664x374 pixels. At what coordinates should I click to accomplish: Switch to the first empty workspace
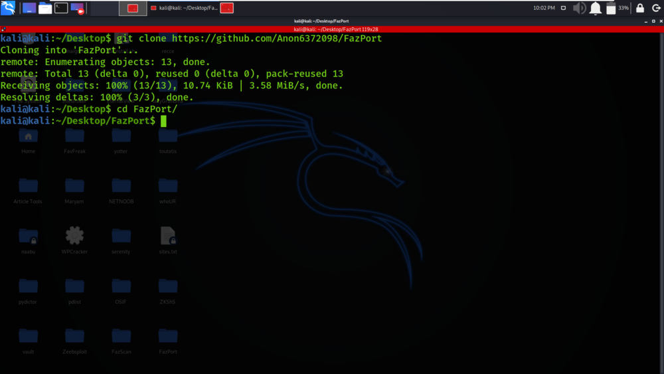click(x=104, y=8)
